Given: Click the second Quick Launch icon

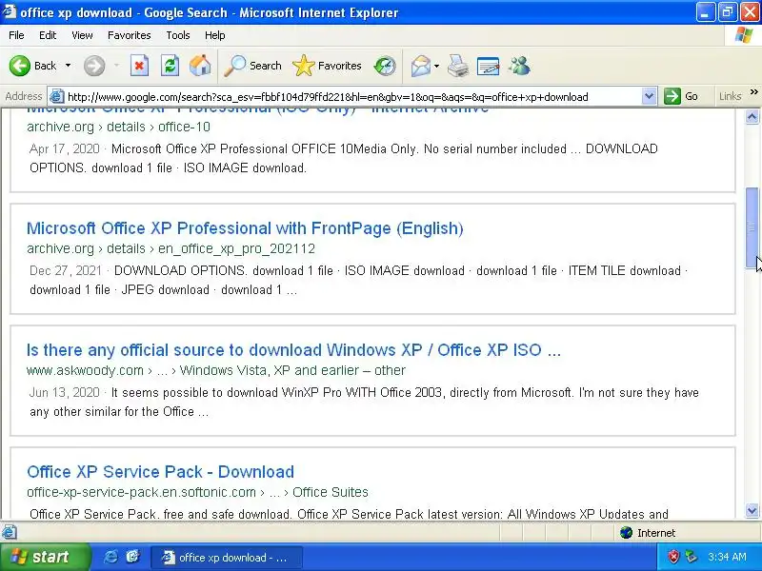Looking at the screenshot, I should (132, 557).
